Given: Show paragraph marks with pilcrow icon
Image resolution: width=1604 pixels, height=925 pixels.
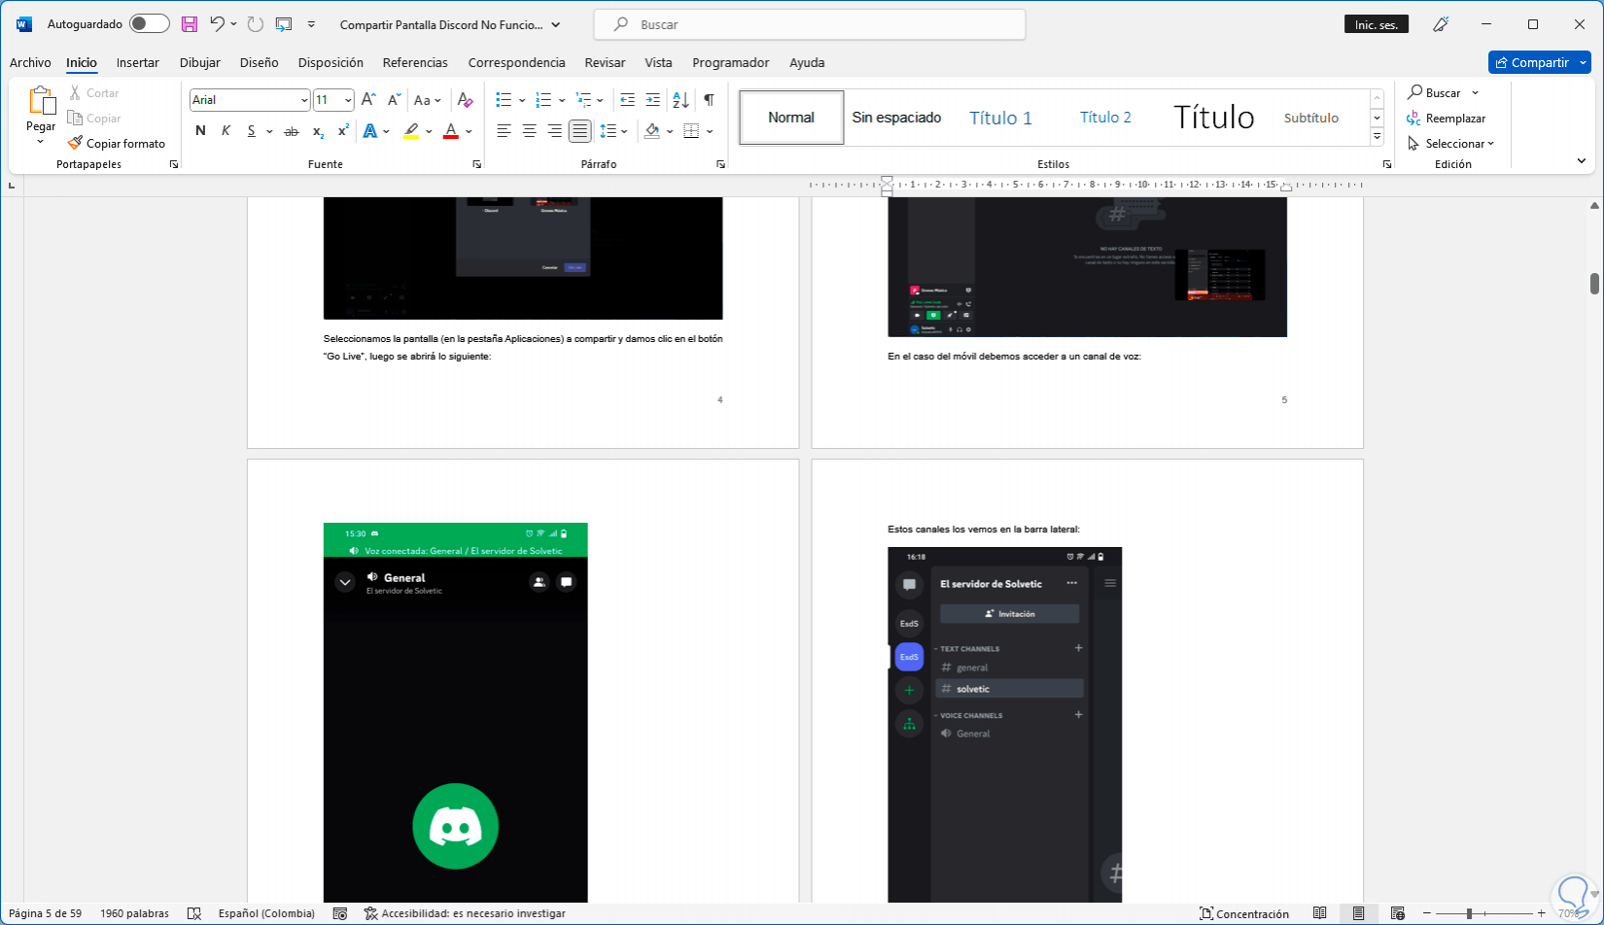Looking at the screenshot, I should [709, 100].
